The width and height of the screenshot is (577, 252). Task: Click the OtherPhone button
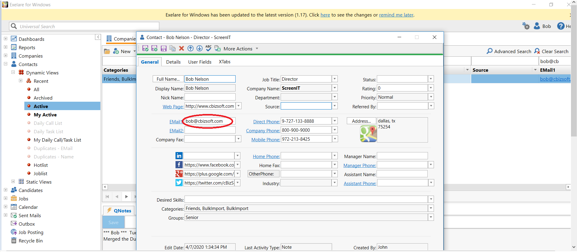click(x=263, y=174)
